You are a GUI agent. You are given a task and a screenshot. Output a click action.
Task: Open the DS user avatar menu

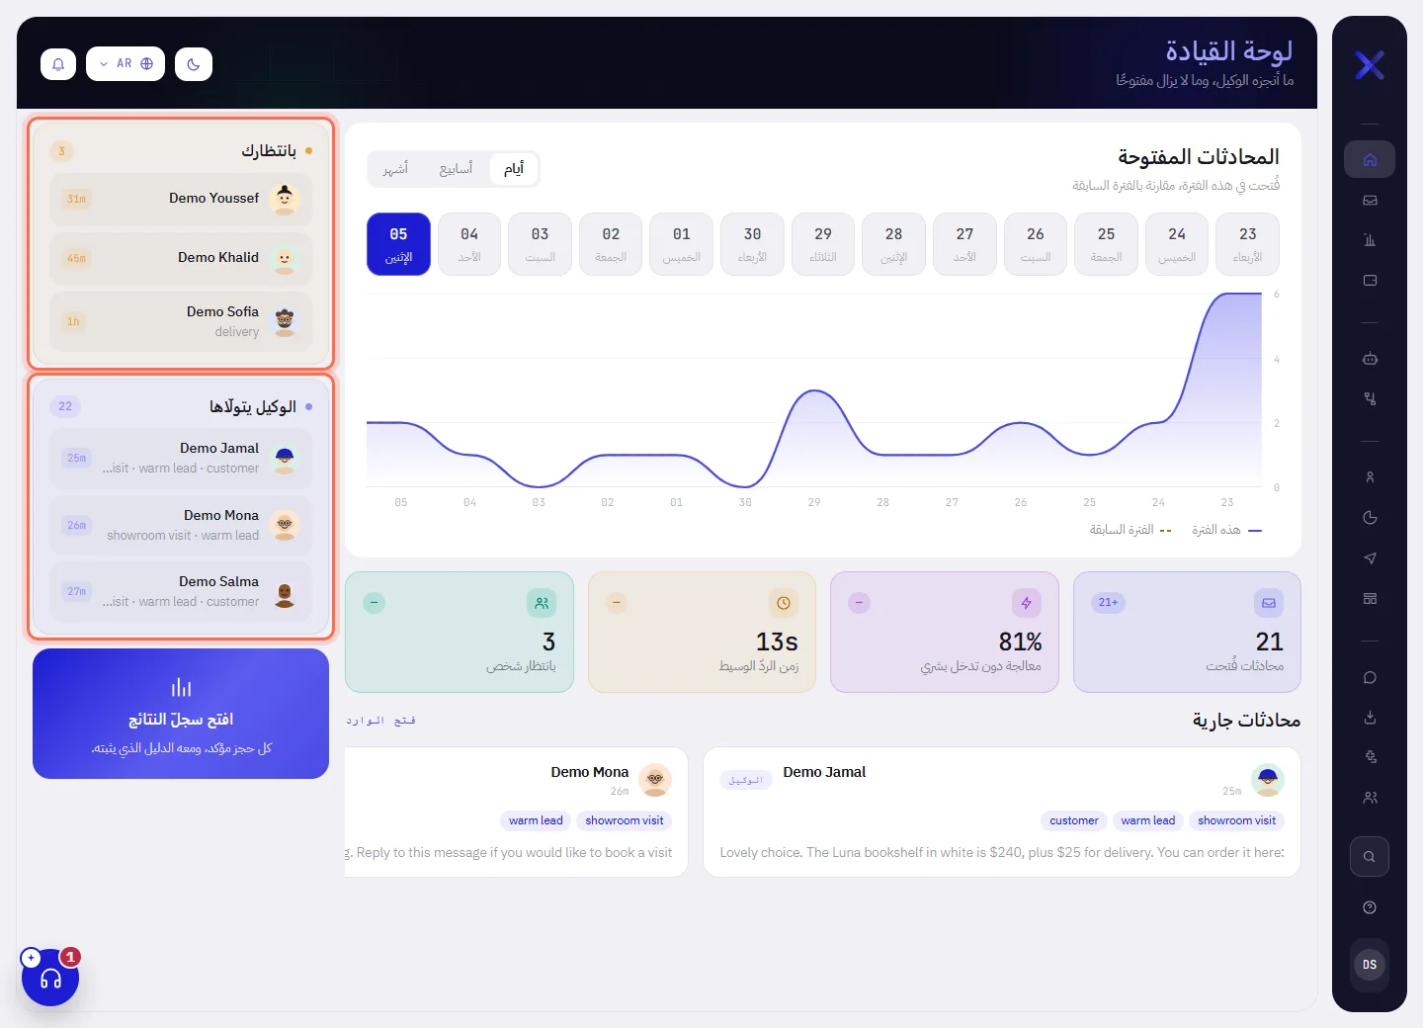tap(1370, 965)
